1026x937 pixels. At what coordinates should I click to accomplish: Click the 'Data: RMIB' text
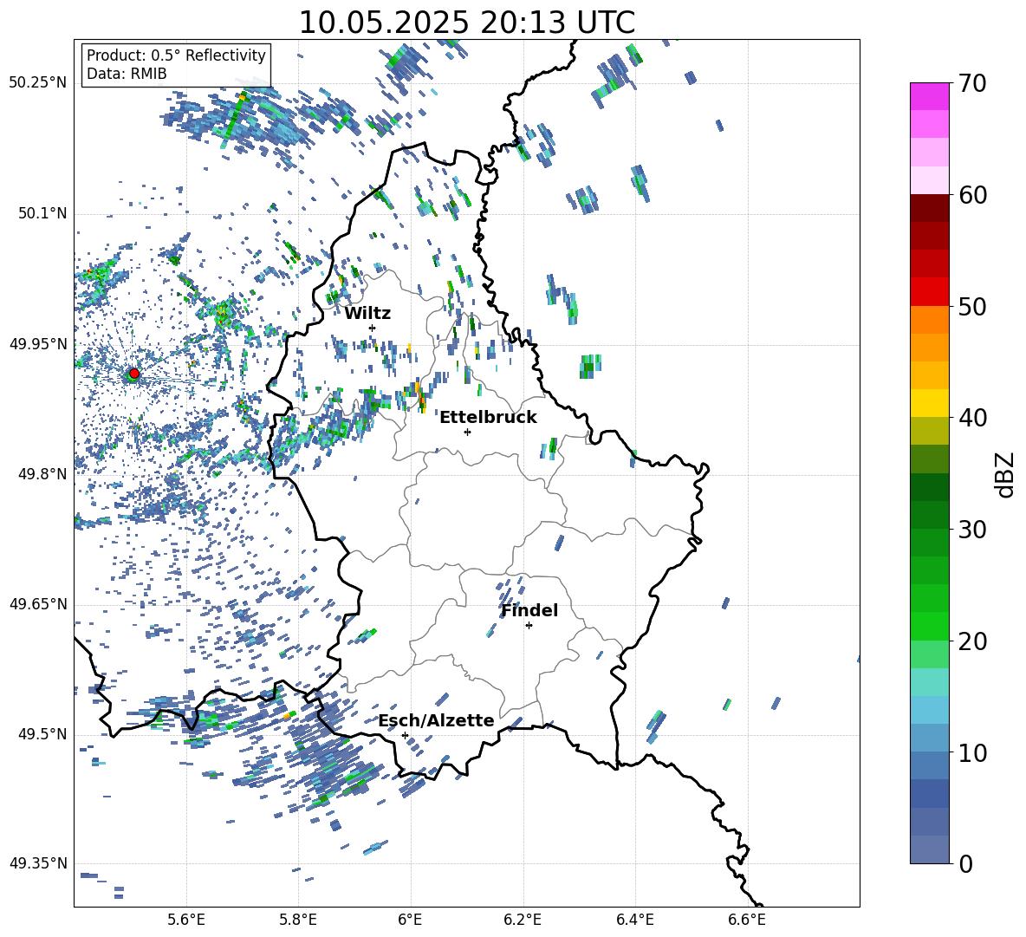[x=127, y=74]
